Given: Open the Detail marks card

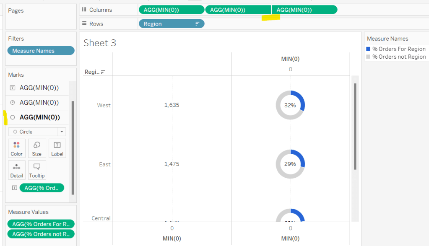Looking at the screenshot, I should pyautogui.click(x=17, y=170).
